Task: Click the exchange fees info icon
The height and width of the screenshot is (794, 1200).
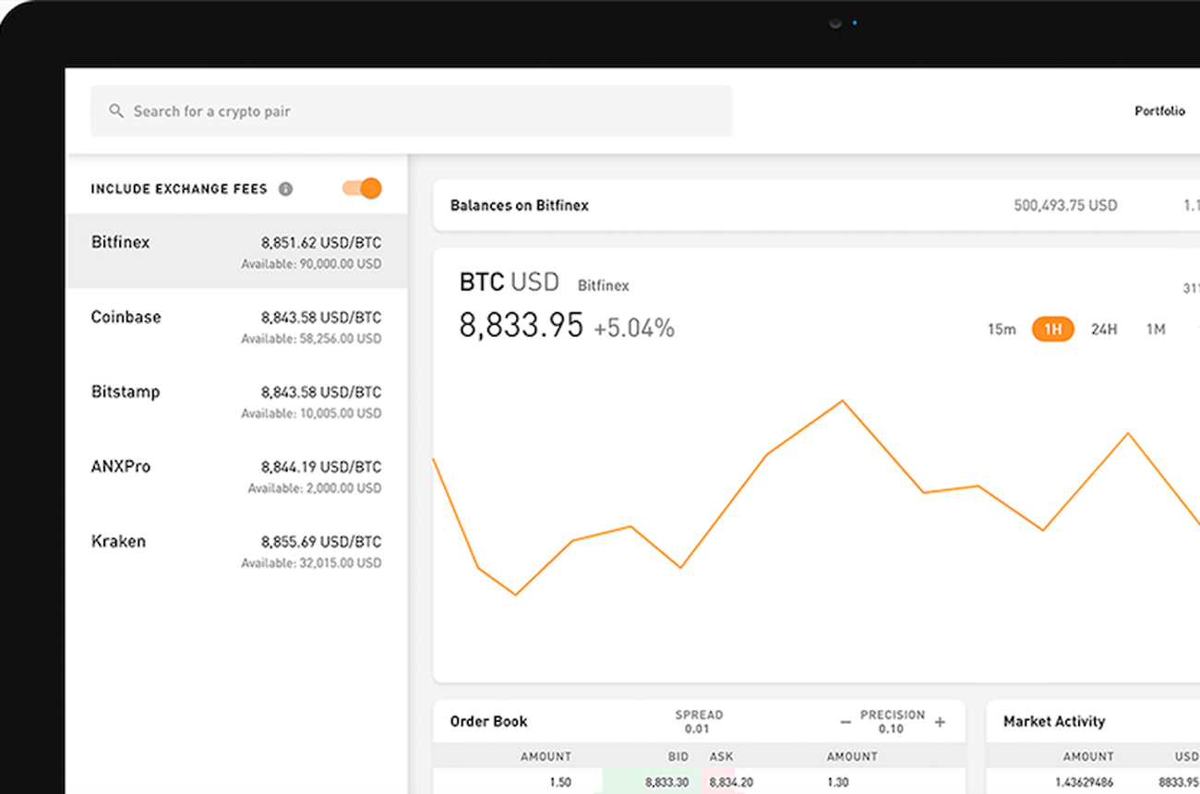Action: pos(286,189)
